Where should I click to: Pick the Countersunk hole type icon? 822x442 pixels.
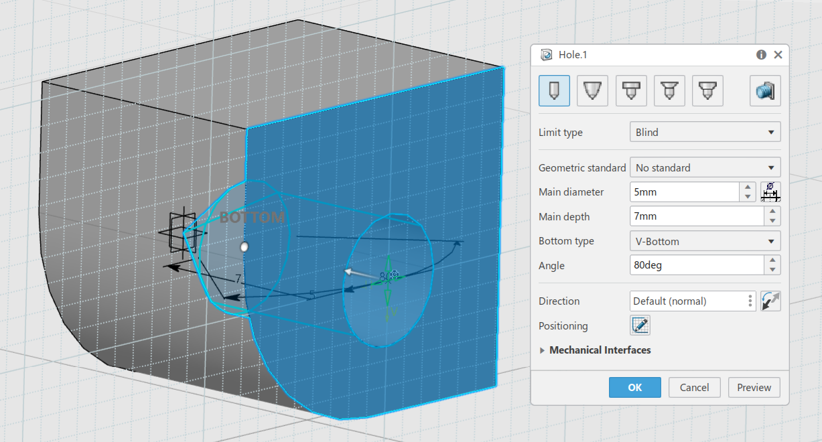pos(669,90)
